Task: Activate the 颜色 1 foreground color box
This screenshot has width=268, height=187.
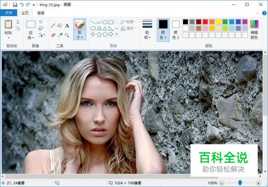Action: click(x=163, y=29)
